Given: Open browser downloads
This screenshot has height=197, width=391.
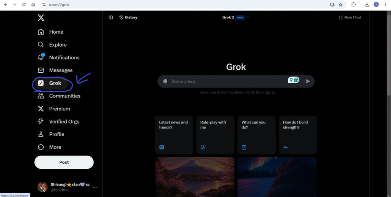Looking at the screenshot, I should [367, 5].
